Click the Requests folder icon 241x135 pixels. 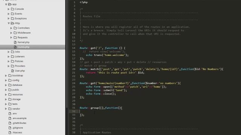15,37
